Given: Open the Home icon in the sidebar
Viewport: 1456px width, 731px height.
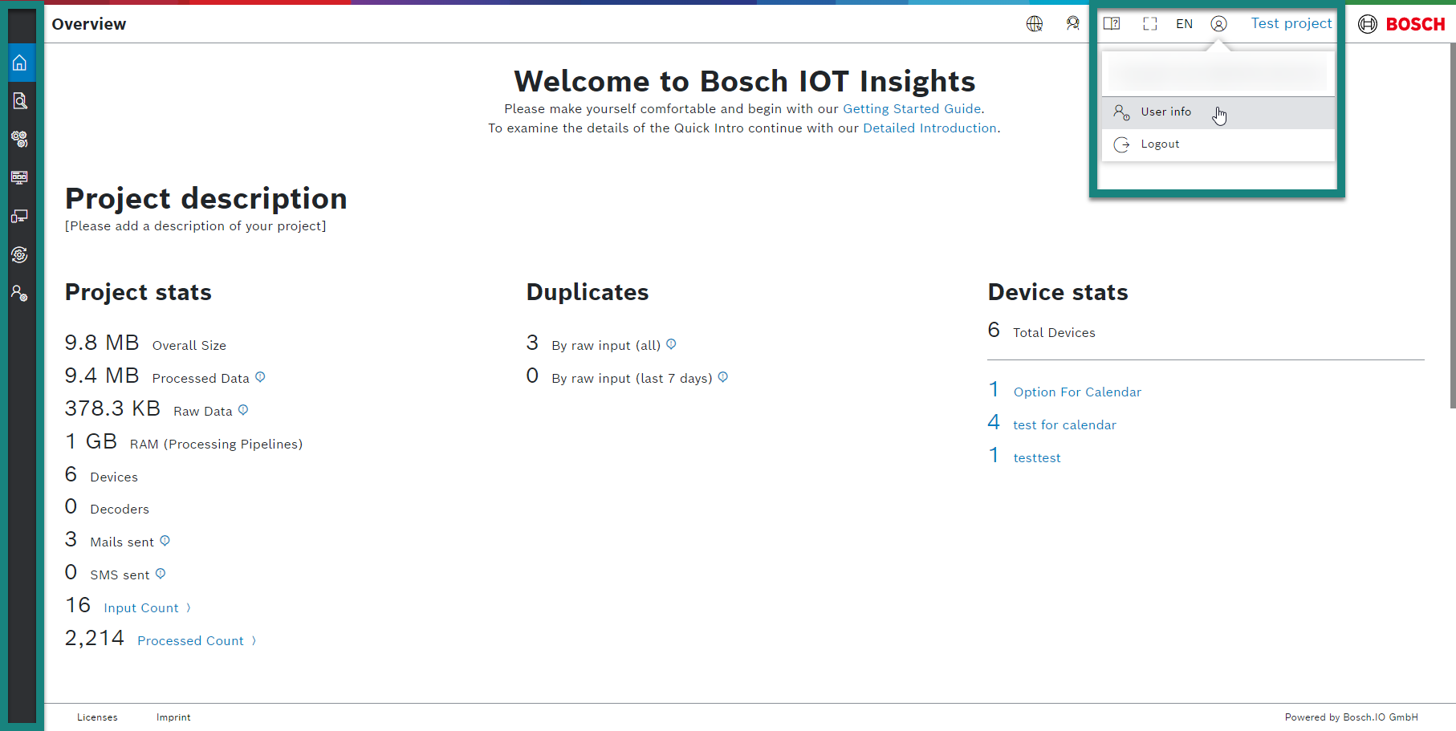Looking at the screenshot, I should tap(20, 63).
